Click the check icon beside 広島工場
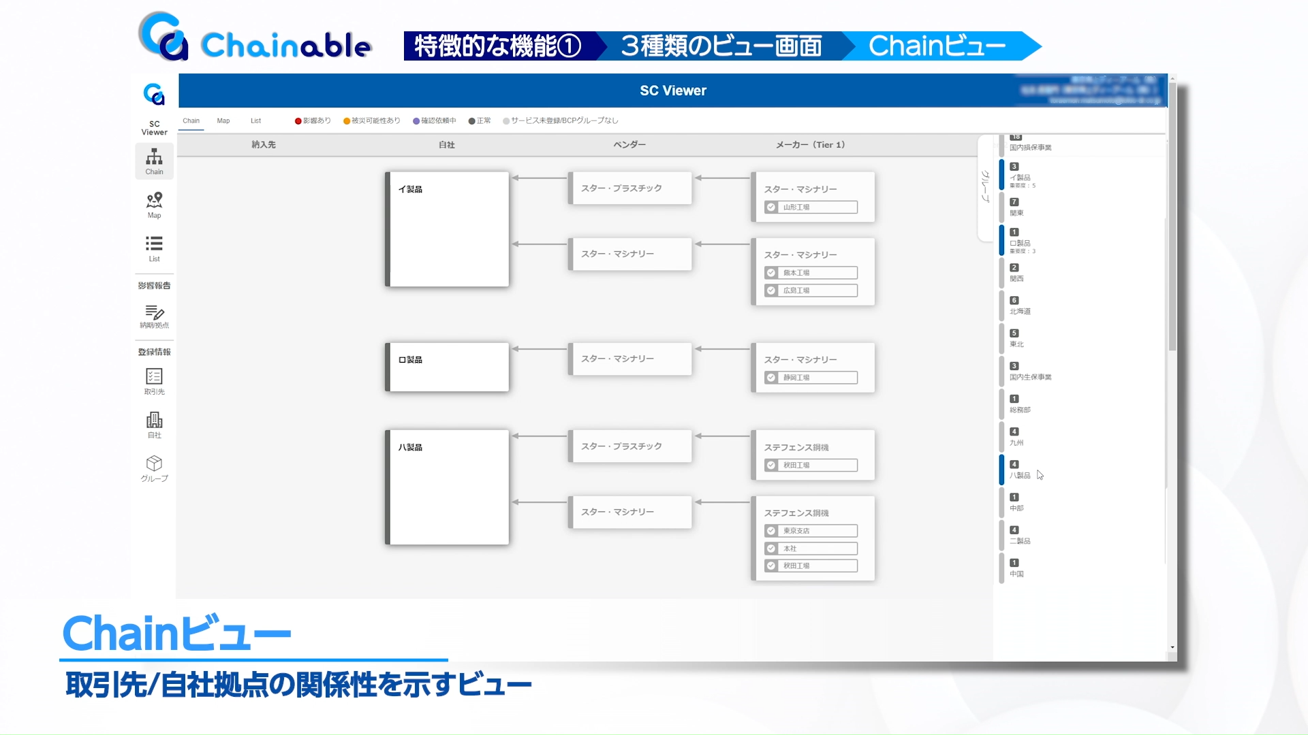 (x=771, y=290)
